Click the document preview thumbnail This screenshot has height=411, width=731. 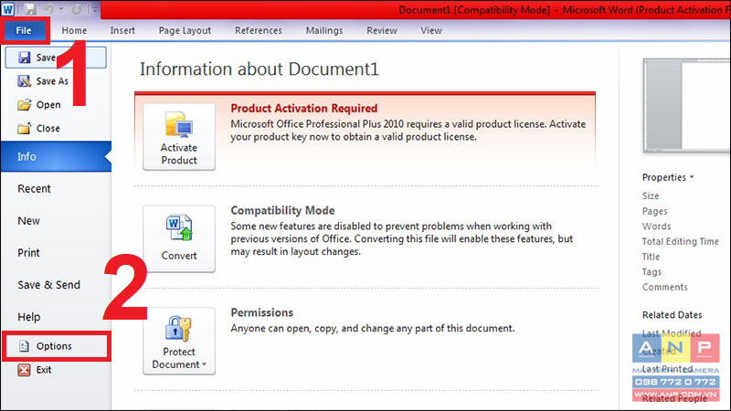click(x=686, y=105)
